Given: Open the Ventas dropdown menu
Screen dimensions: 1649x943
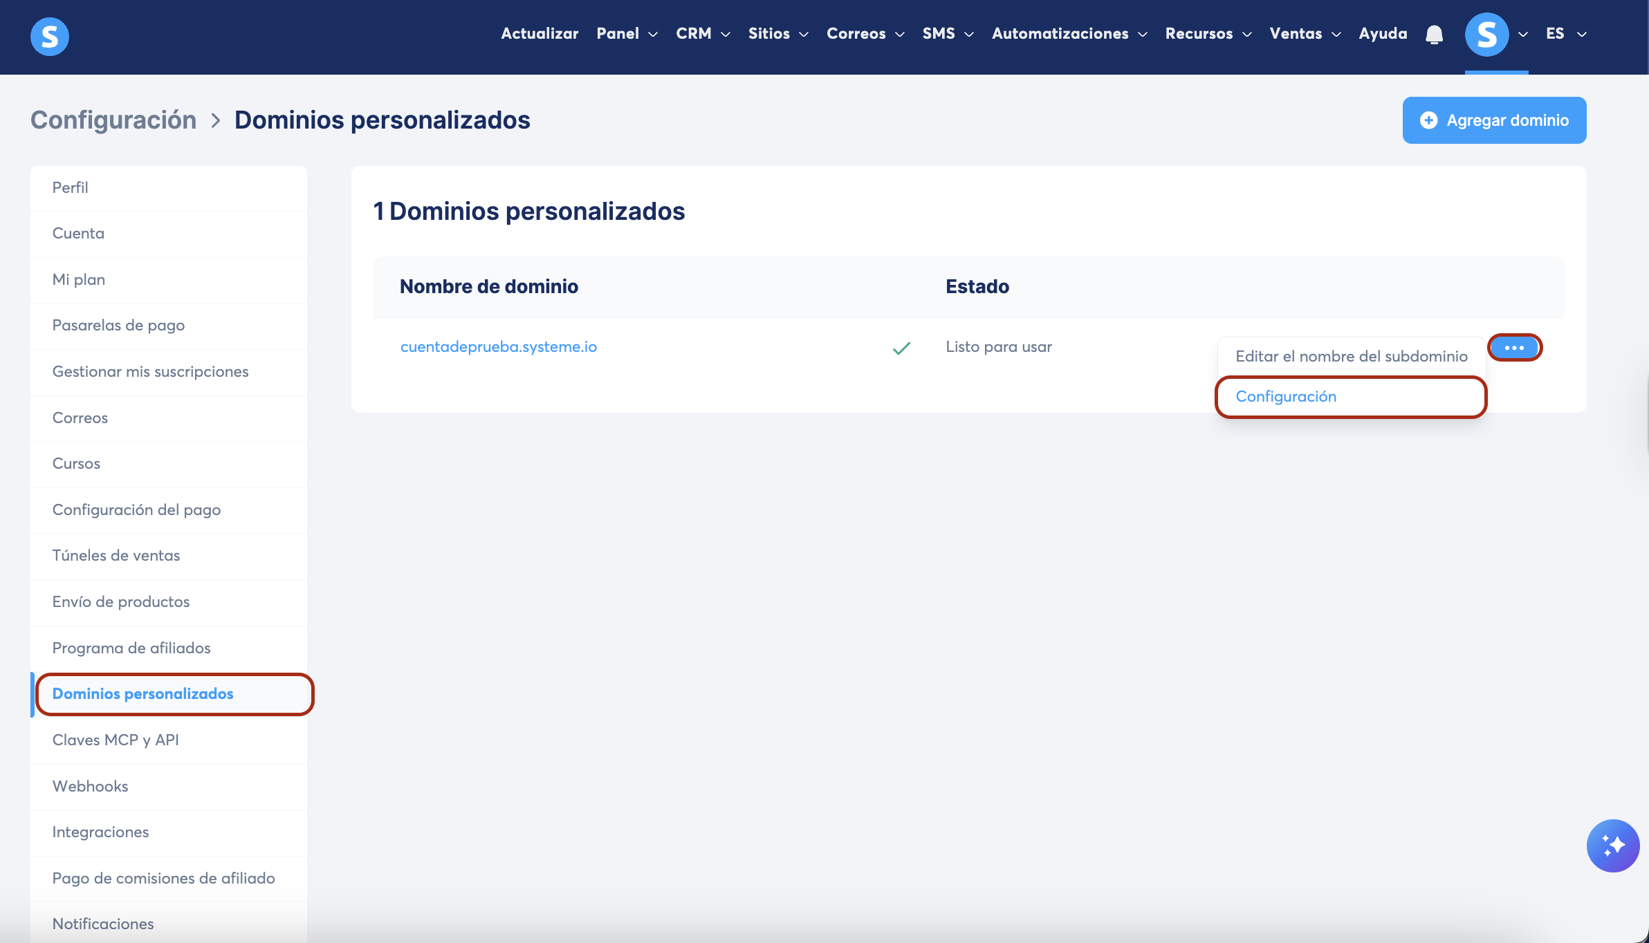Looking at the screenshot, I should point(1305,34).
